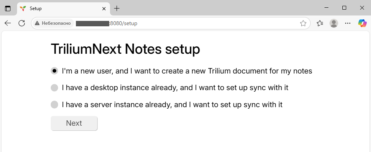The width and height of the screenshot is (371, 152).
Task: Close the Setup tab
Action: 104,9
